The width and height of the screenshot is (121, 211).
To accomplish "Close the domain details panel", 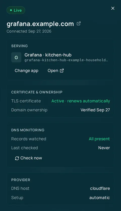I will [113, 8].
